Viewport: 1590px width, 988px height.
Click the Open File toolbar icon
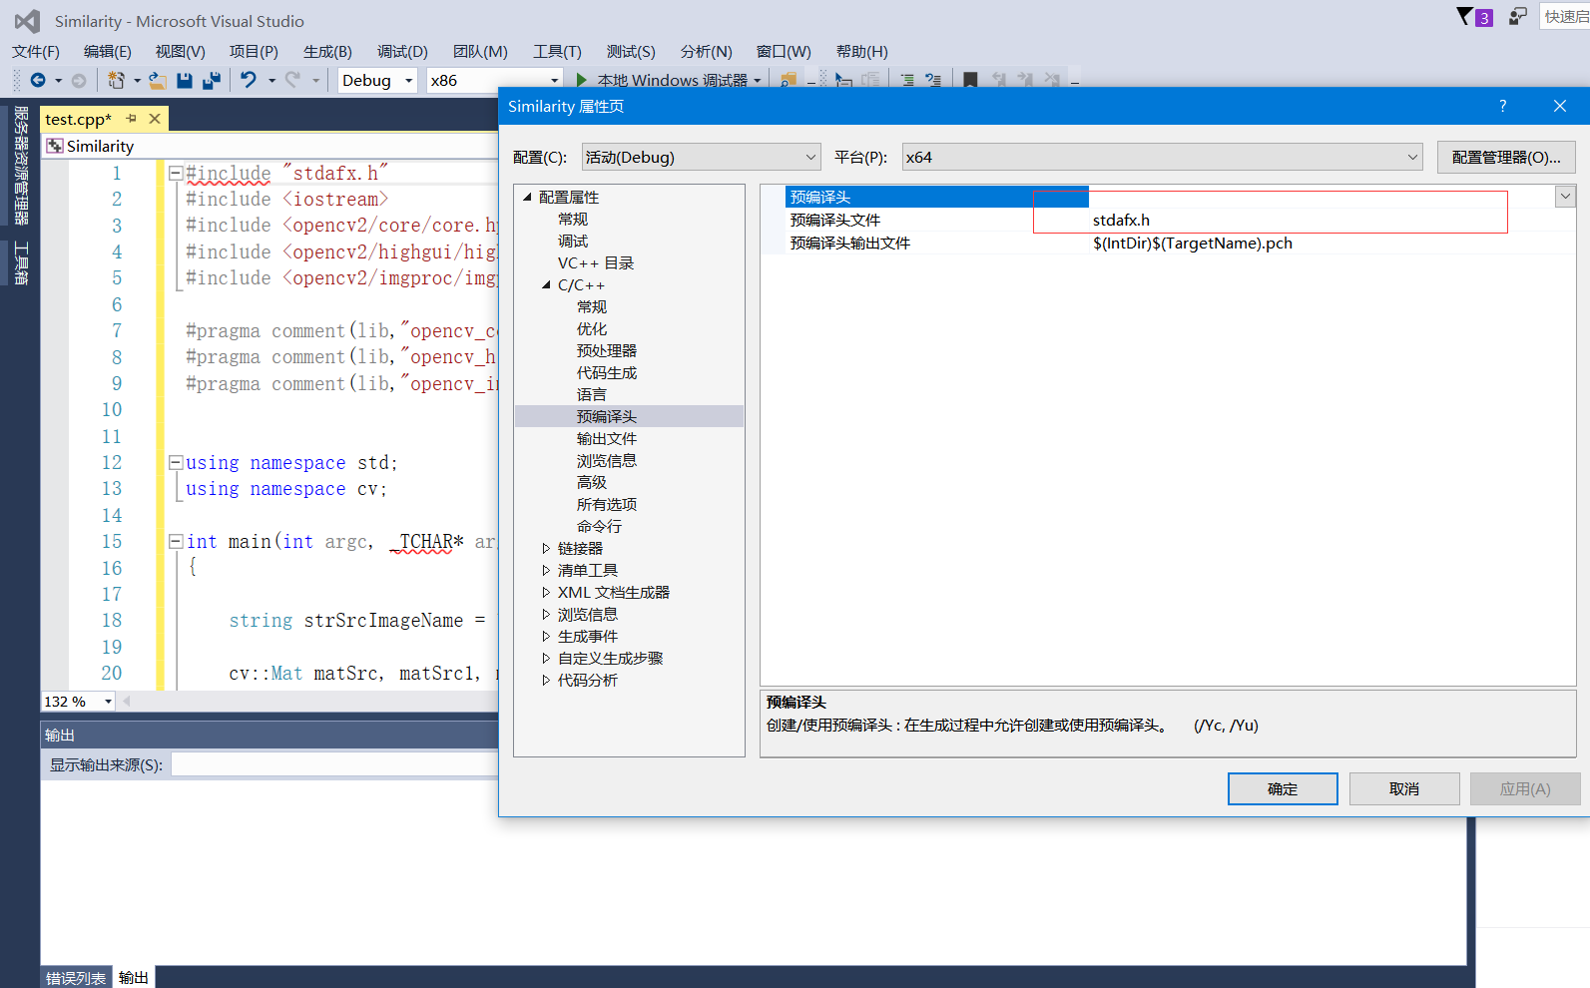(157, 80)
